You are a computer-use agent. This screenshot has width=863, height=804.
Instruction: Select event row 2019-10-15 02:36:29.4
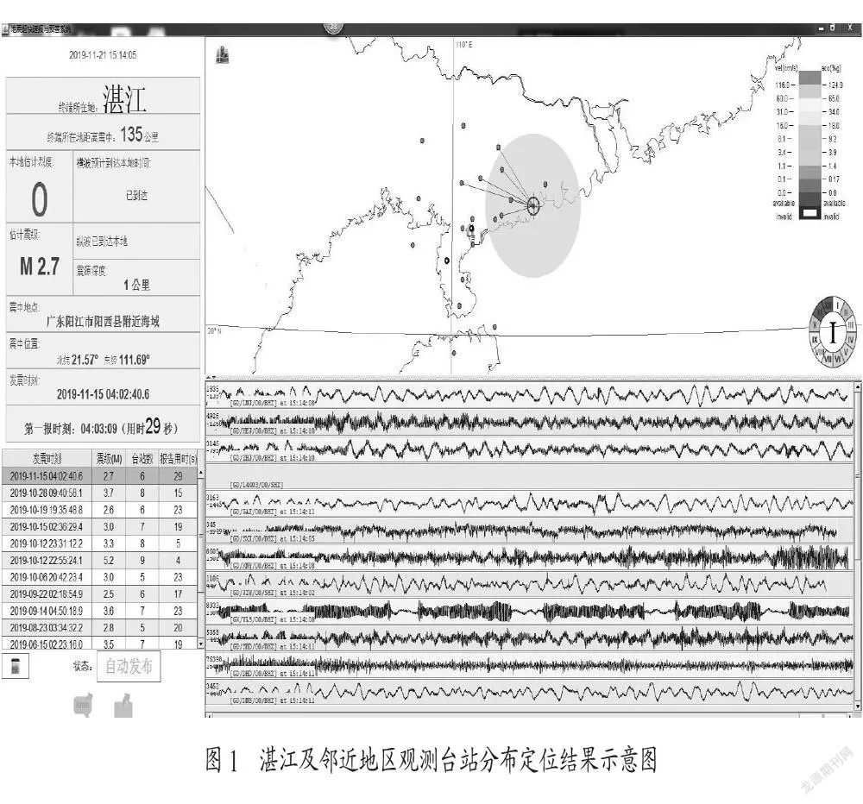tap(99, 526)
